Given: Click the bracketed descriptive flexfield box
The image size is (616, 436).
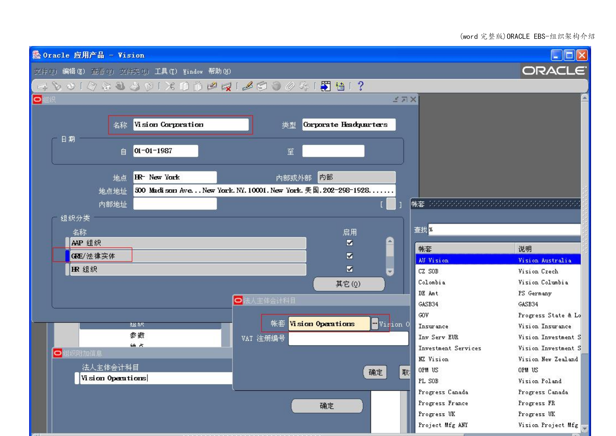Looking at the screenshot, I should 391,204.
